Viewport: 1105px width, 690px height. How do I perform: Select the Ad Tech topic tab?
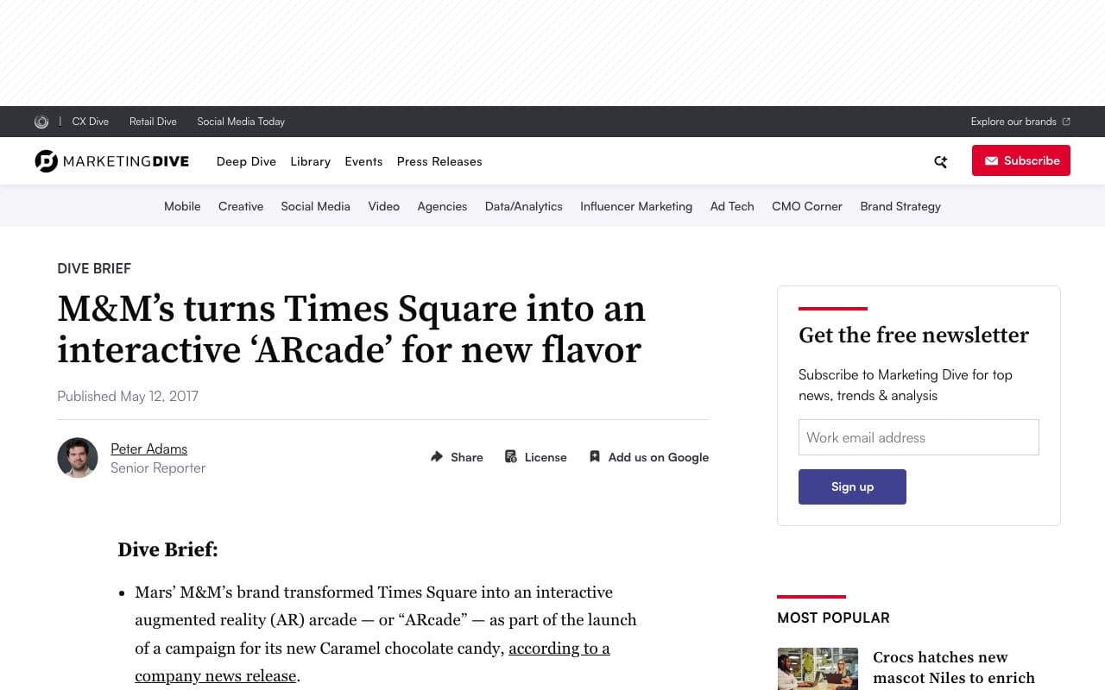click(732, 206)
